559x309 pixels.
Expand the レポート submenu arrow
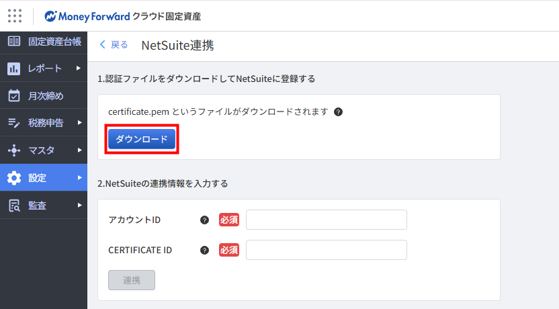pos(79,68)
